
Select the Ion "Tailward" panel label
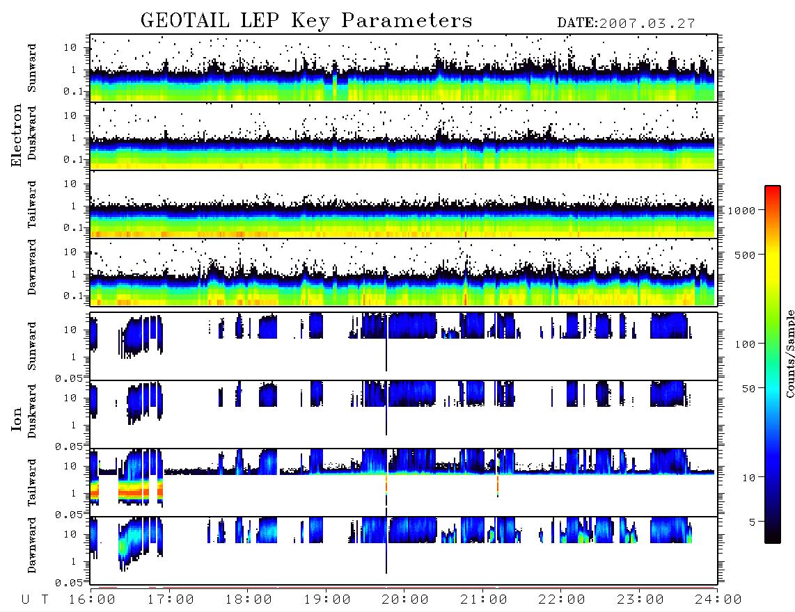tap(32, 483)
